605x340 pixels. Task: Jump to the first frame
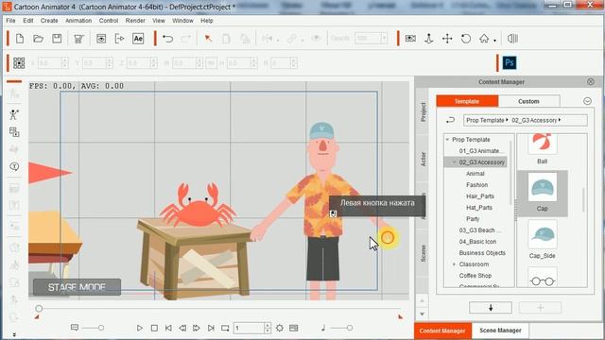pyautogui.click(x=168, y=328)
